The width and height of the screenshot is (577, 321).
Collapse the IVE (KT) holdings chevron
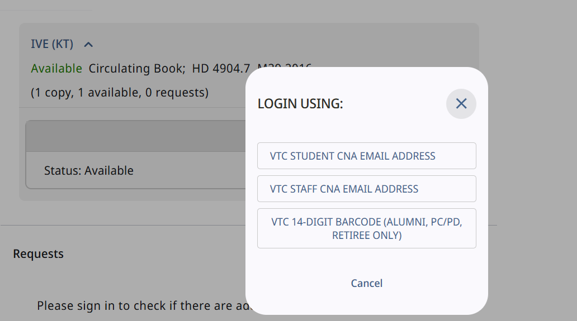pos(88,44)
